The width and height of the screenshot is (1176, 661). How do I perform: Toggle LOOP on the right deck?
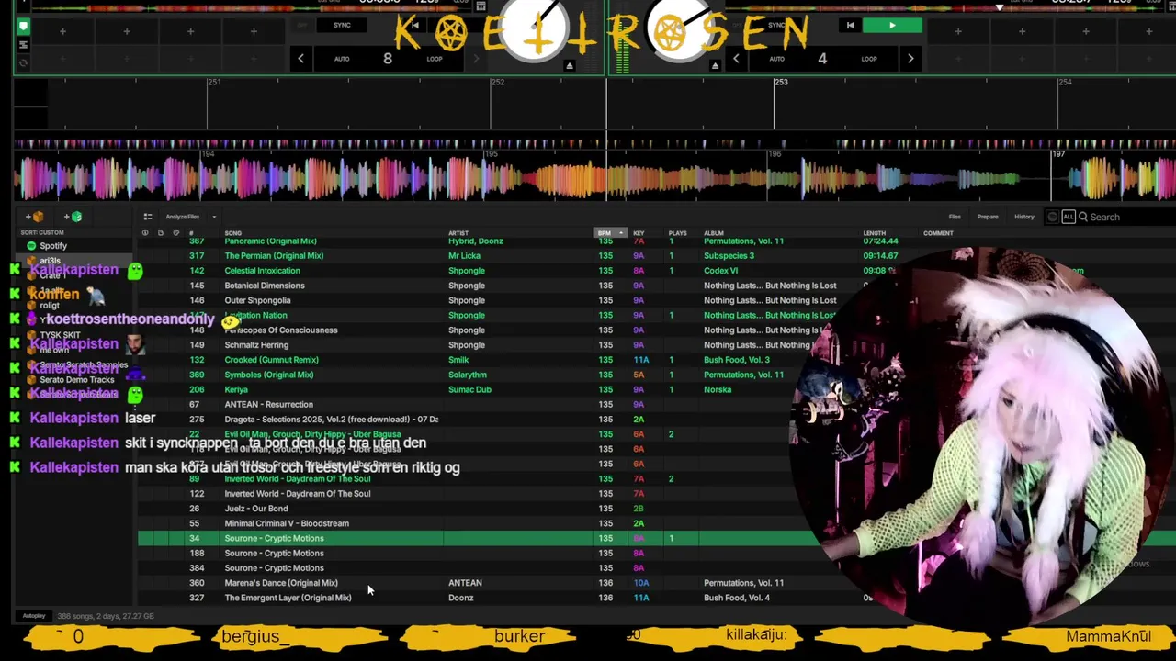pos(869,59)
